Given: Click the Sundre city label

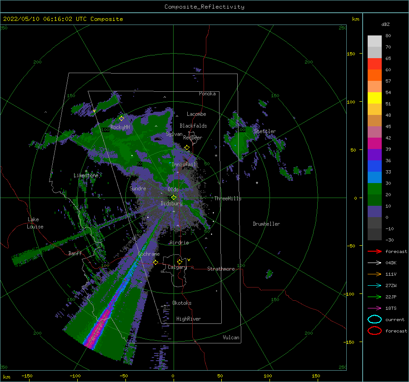Looking at the screenshot, I should 138,188.
